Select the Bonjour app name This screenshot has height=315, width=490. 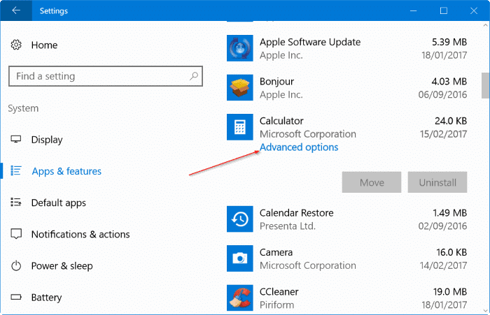276,82
